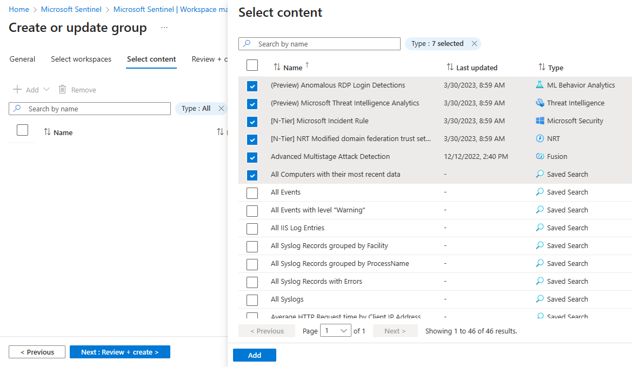Click the Saved Search icon for All Events
The height and width of the screenshot is (367, 632).
tap(539, 192)
